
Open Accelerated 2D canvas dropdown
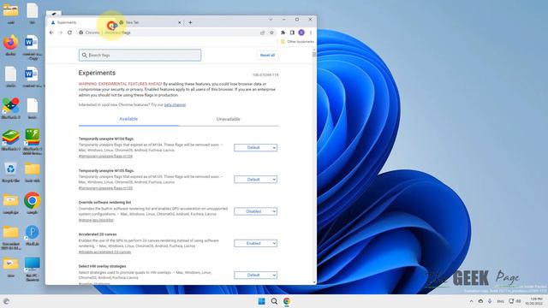tap(255, 243)
